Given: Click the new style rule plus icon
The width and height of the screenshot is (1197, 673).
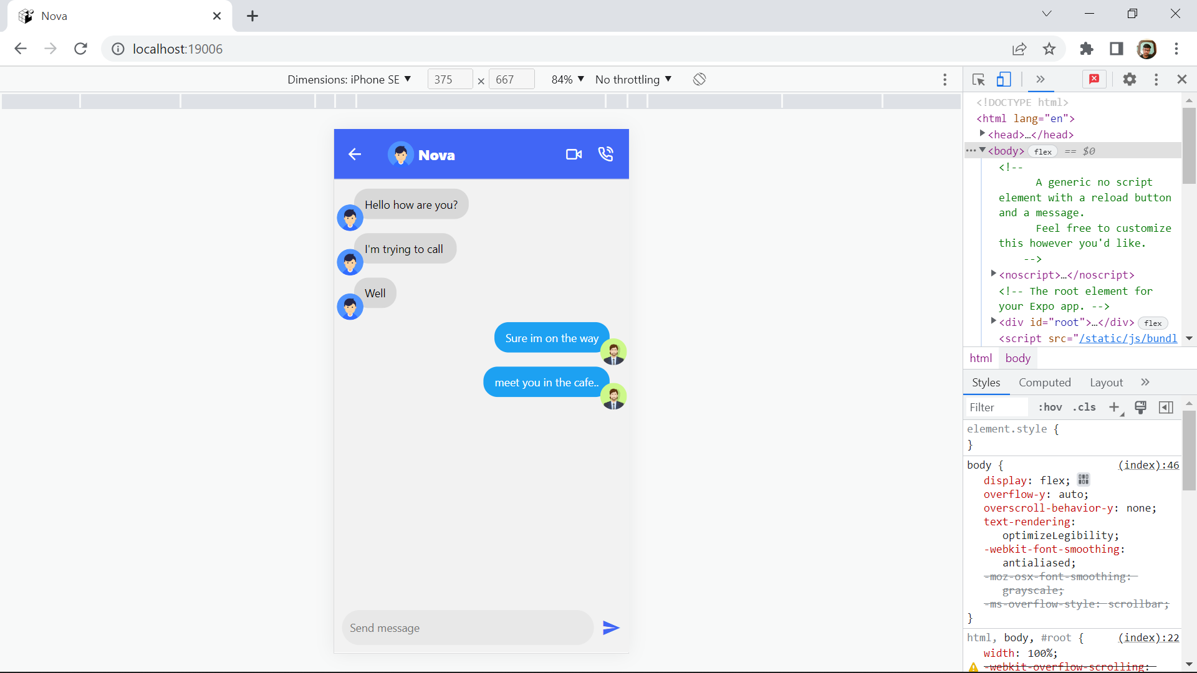Looking at the screenshot, I should (1114, 407).
